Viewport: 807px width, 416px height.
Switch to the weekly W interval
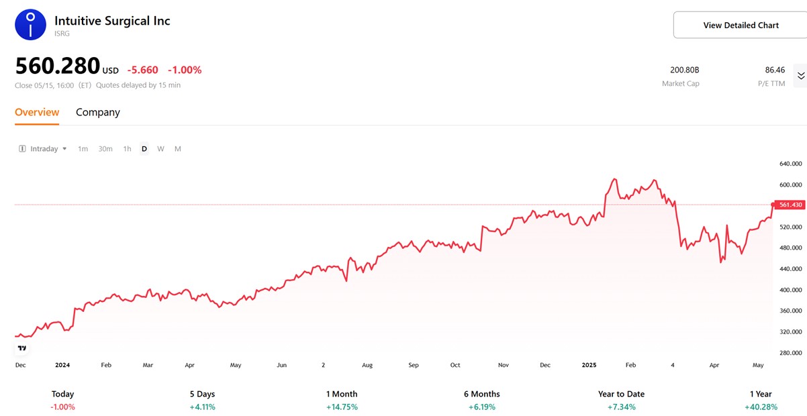161,149
